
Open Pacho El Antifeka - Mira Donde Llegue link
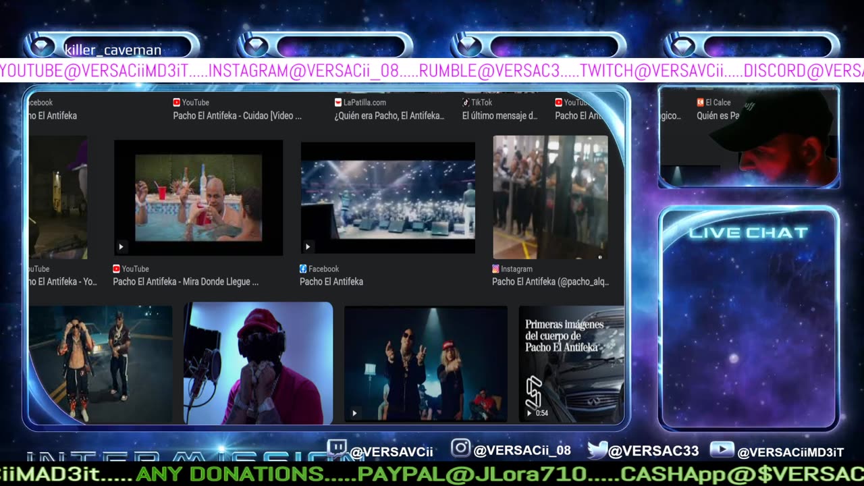186,281
